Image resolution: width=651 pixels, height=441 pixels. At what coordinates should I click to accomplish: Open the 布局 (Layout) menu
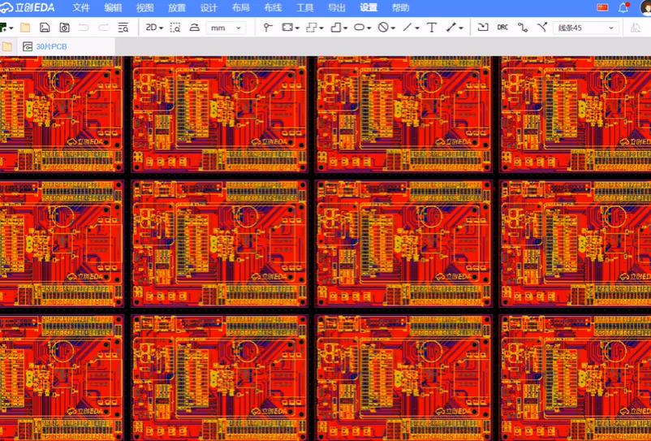241,7
